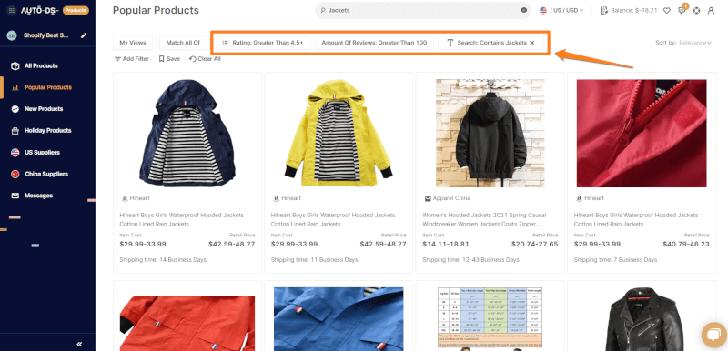Click the Shopify store avatar icon
This screenshot has width=728, height=351.
click(x=12, y=35)
